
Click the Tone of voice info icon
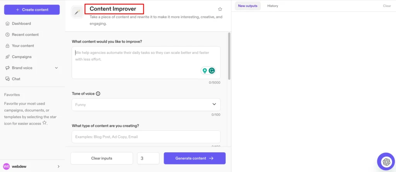98,94
